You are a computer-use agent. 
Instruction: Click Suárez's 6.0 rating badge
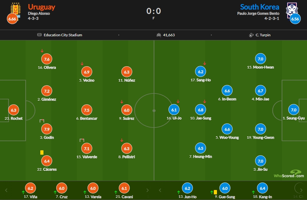(x=127, y=110)
